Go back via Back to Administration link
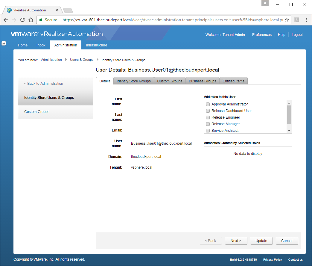Image resolution: width=312 pixels, height=266 pixels. tap(44, 84)
